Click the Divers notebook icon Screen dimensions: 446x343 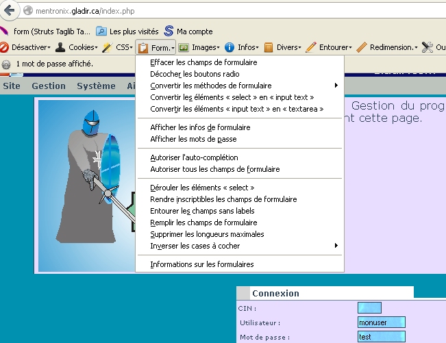pos(269,47)
